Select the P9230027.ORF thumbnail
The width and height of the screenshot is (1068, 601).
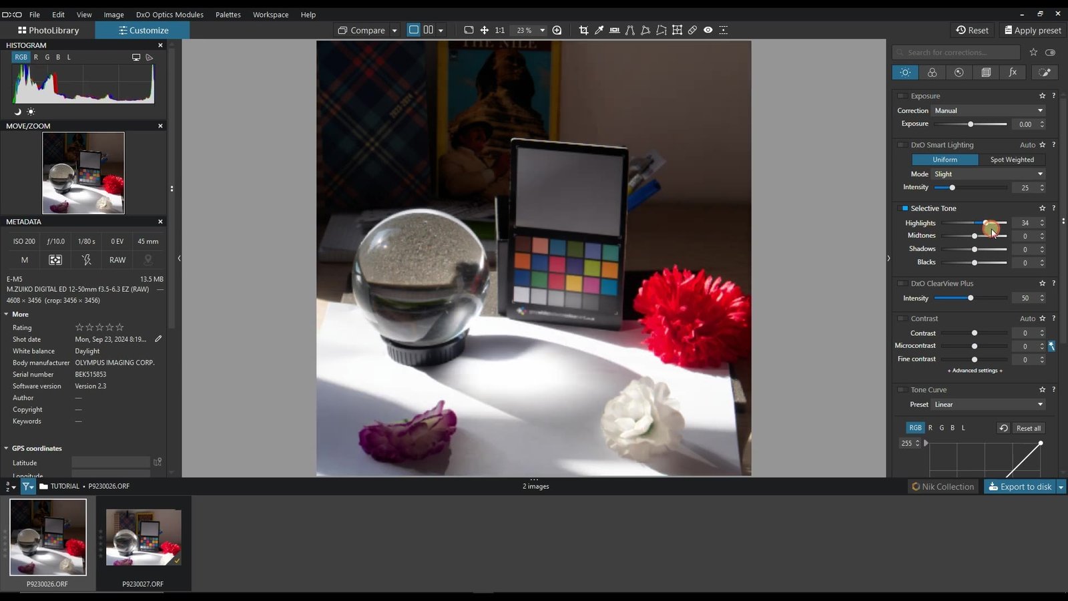[144, 538]
